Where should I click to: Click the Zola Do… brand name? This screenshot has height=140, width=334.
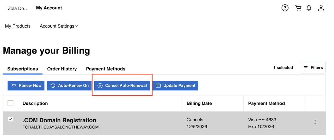(18, 8)
